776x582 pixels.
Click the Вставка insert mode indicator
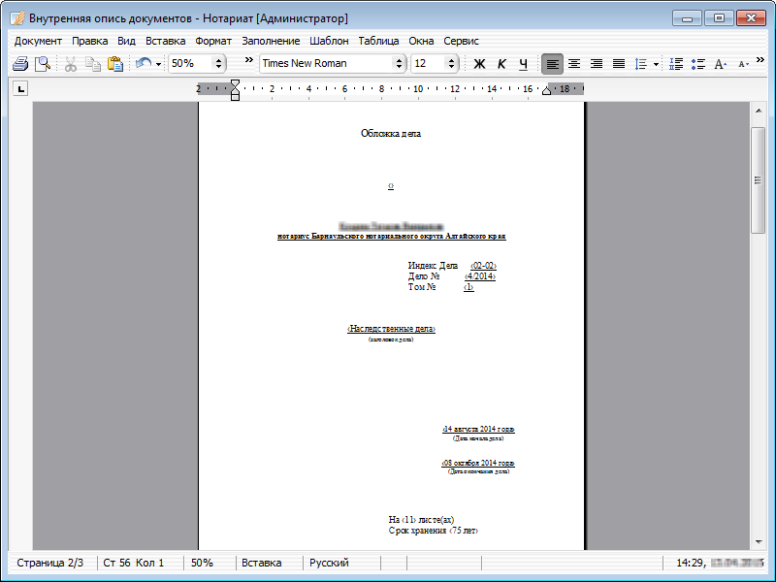coord(262,563)
